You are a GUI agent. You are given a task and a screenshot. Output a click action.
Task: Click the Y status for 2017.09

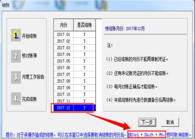(85, 87)
